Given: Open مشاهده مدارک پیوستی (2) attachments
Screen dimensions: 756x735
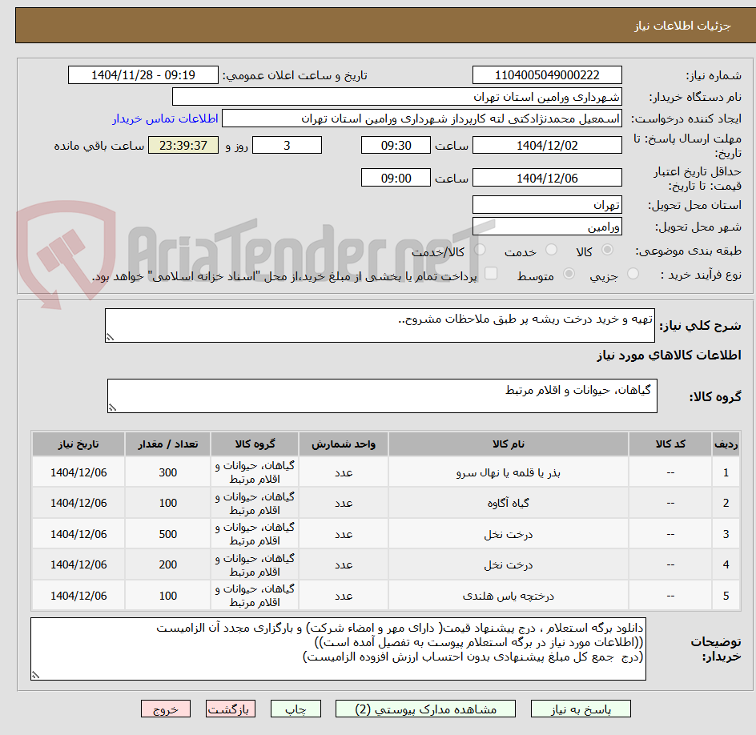Looking at the screenshot, I should [x=425, y=709].
